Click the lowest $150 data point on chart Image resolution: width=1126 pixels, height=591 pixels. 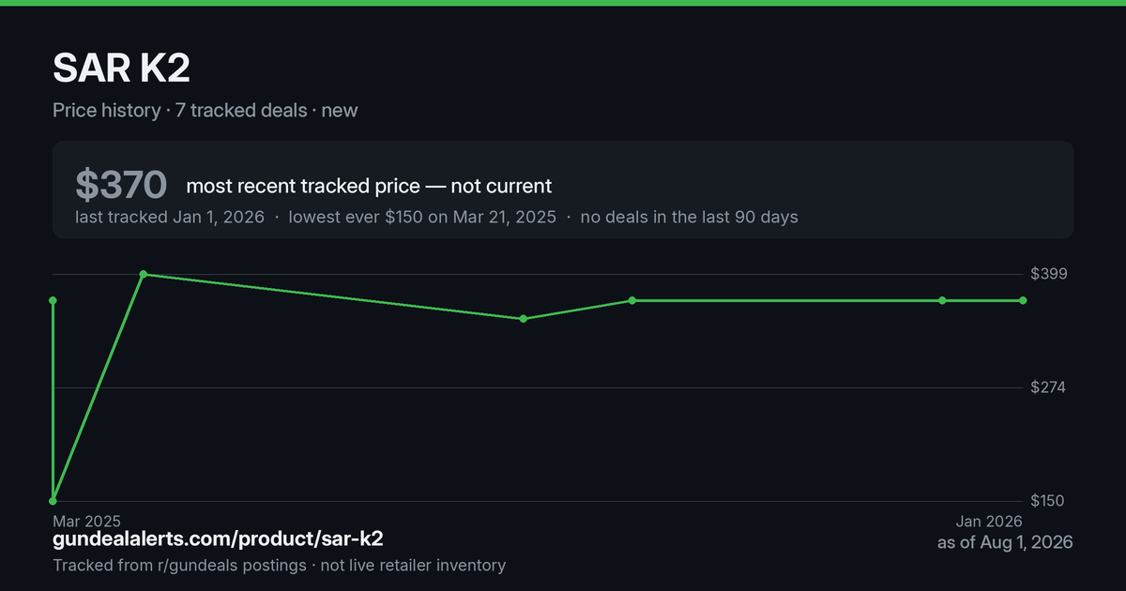click(x=53, y=501)
